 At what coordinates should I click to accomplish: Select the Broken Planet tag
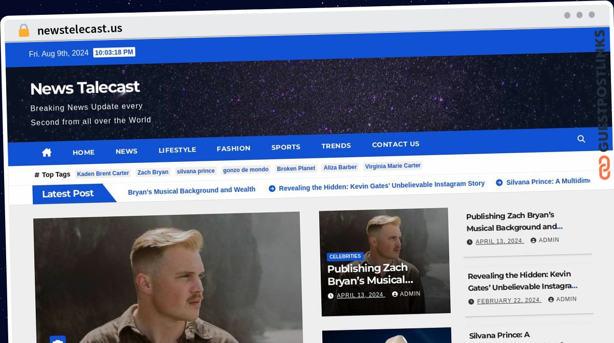coord(296,168)
